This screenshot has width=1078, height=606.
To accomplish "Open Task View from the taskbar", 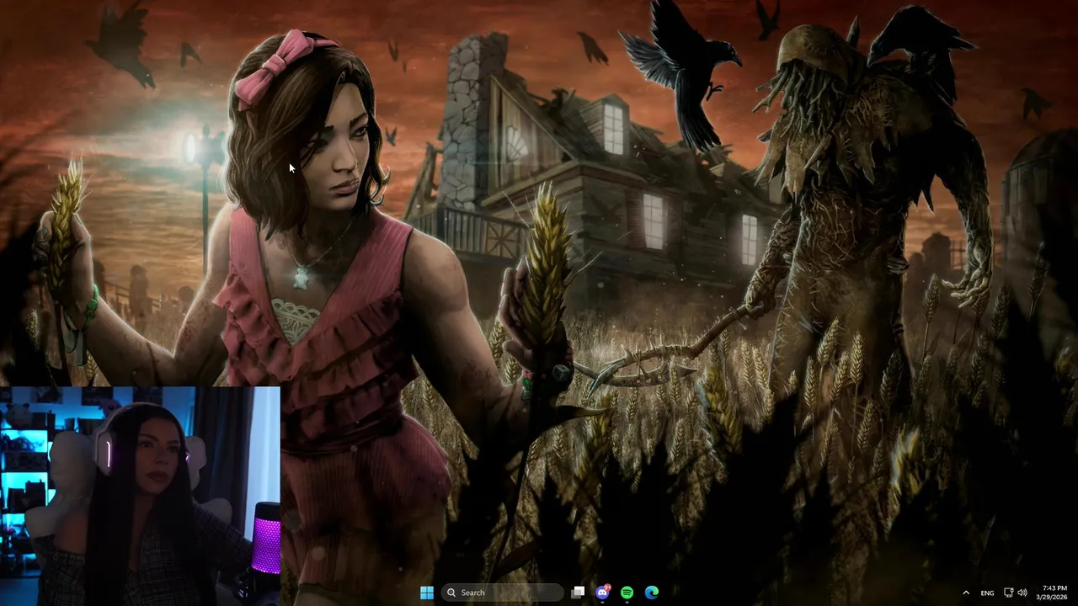I will (578, 593).
